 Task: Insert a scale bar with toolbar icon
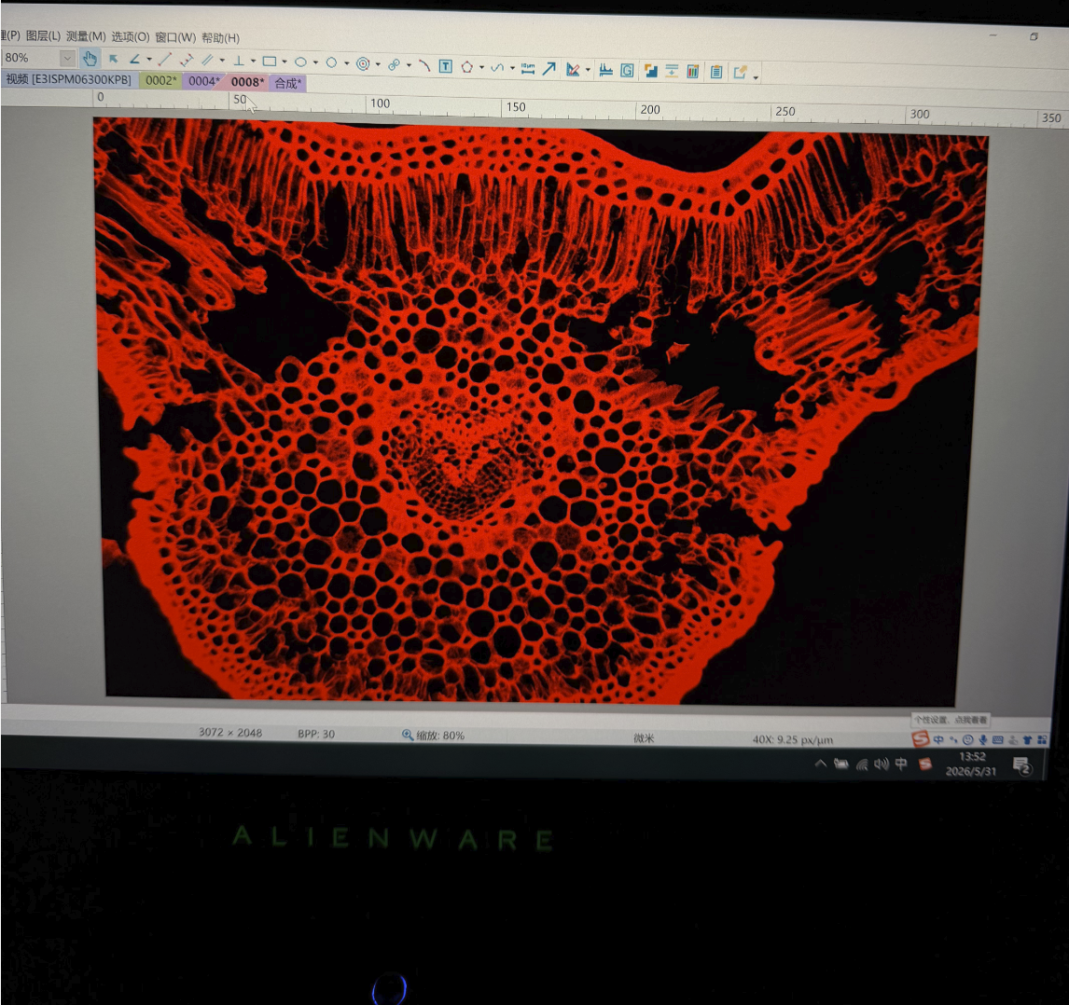(x=528, y=68)
